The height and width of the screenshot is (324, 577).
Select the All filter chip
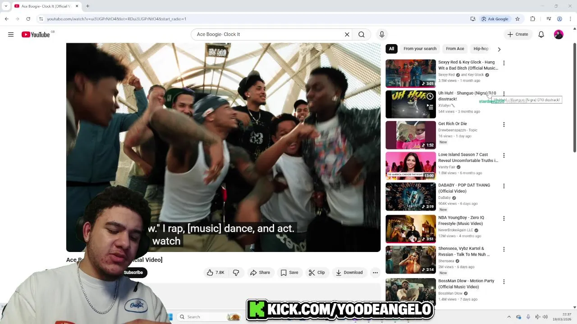pyautogui.click(x=391, y=49)
